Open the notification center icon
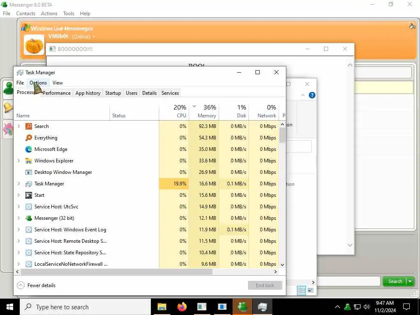The height and width of the screenshot is (315, 420). pyautogui.click(x=406, y=307)
